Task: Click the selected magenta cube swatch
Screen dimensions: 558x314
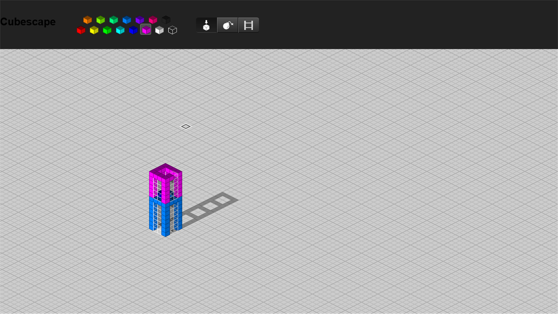Action: pos(146,29)
